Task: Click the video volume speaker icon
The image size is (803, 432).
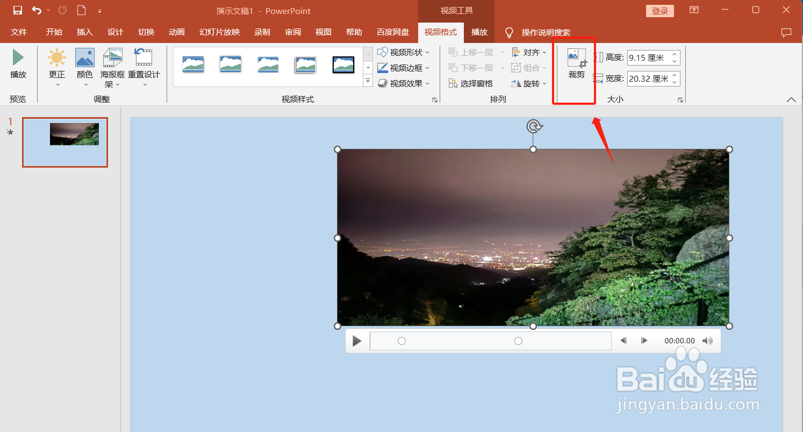Action: 707,341
